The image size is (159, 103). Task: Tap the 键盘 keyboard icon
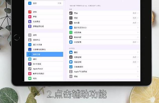(x=71, y=76)
